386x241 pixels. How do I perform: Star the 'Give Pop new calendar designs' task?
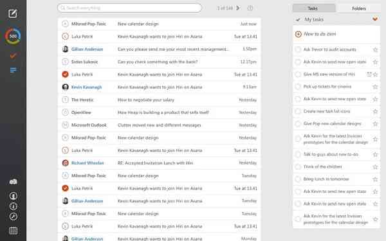click(x=375, y=123)
